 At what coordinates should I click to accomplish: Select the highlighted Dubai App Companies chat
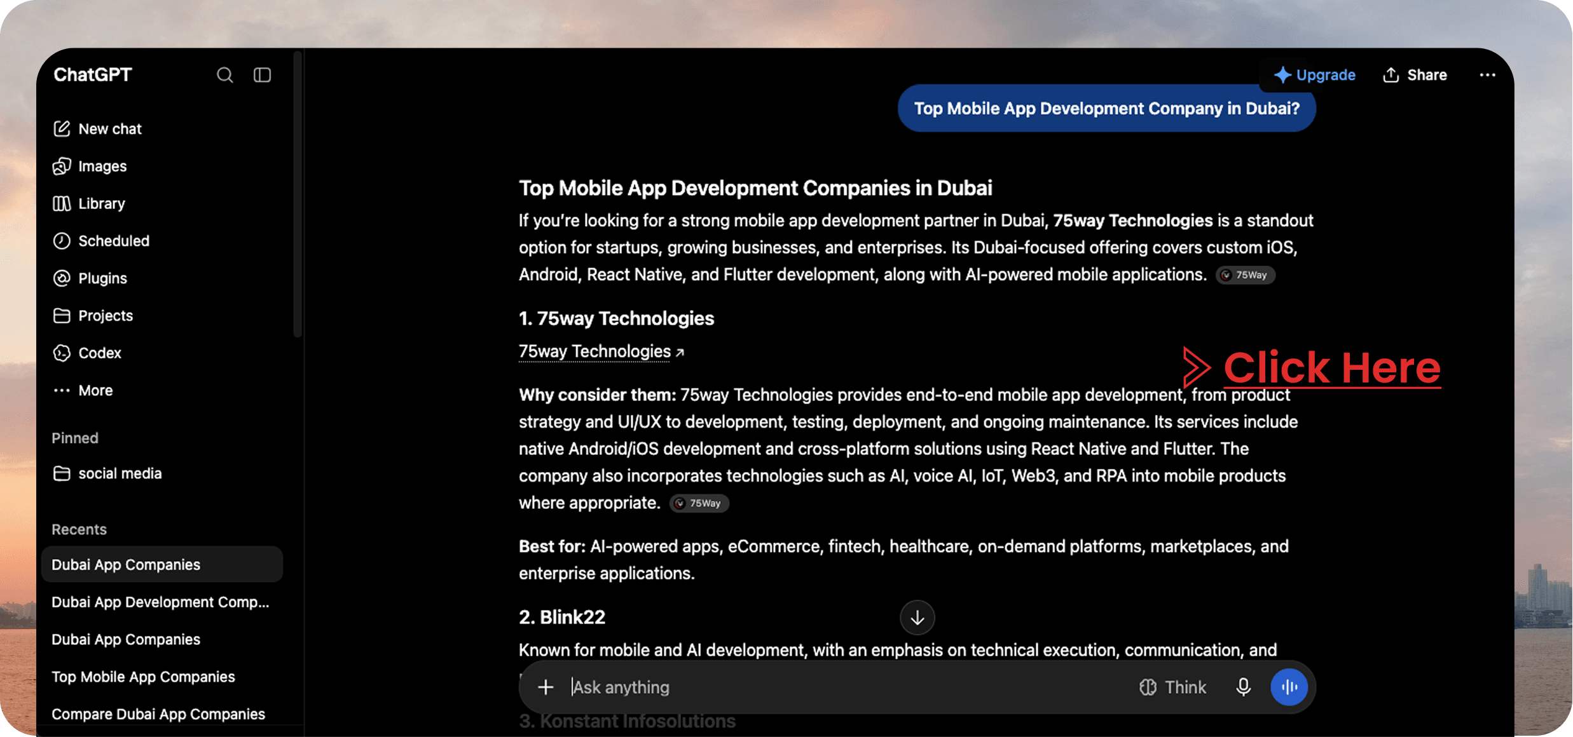coord(162,565)
